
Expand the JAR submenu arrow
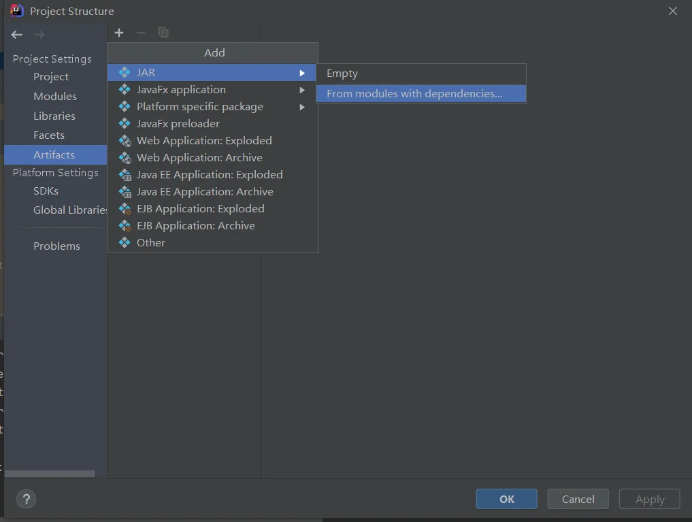(302, 73)
